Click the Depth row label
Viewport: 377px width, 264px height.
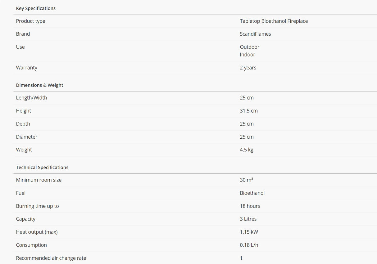[23, 124]
